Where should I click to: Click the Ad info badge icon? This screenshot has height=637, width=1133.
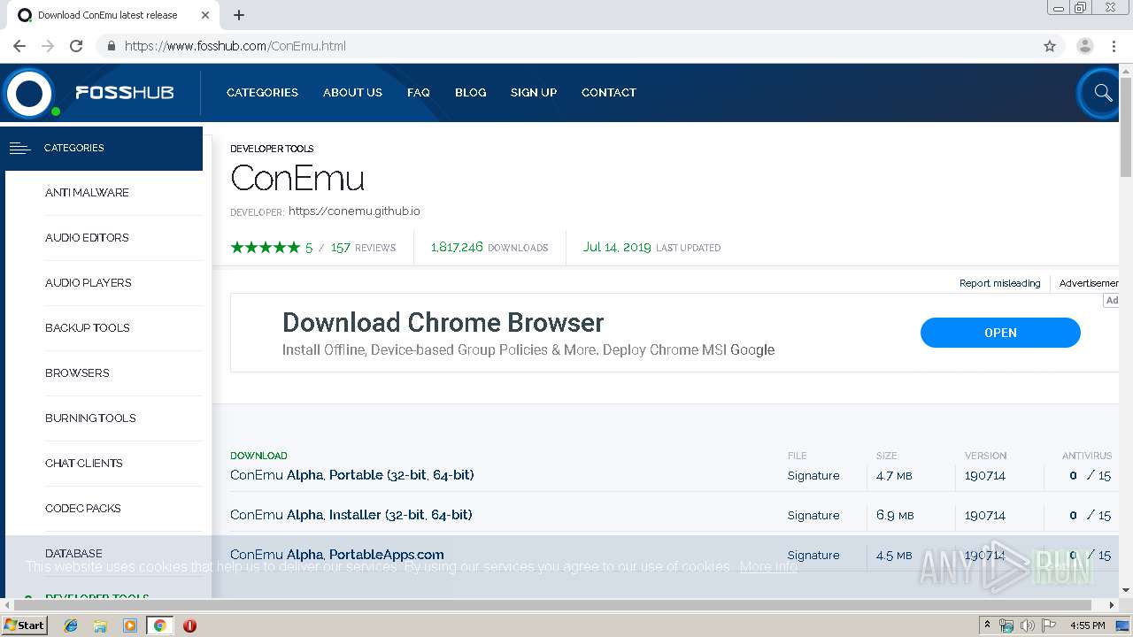coord(1112,301)
